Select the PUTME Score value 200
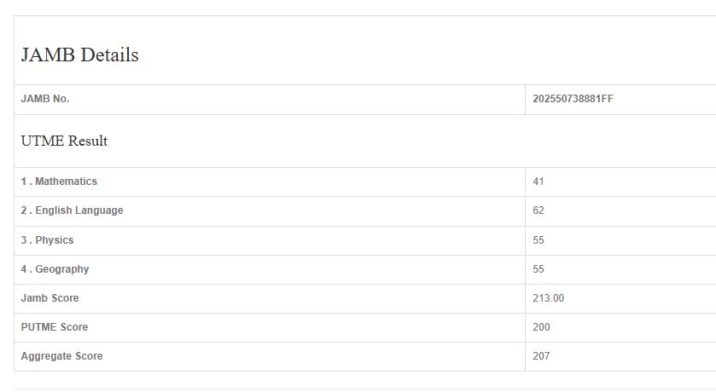Viewport: 716px width, 392px height. click(541, 327)
